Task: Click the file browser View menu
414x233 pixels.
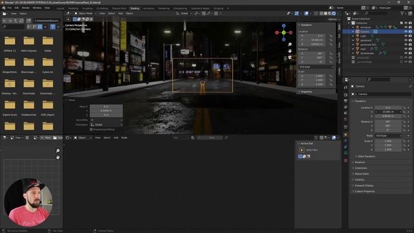Action: coord(14,14)
